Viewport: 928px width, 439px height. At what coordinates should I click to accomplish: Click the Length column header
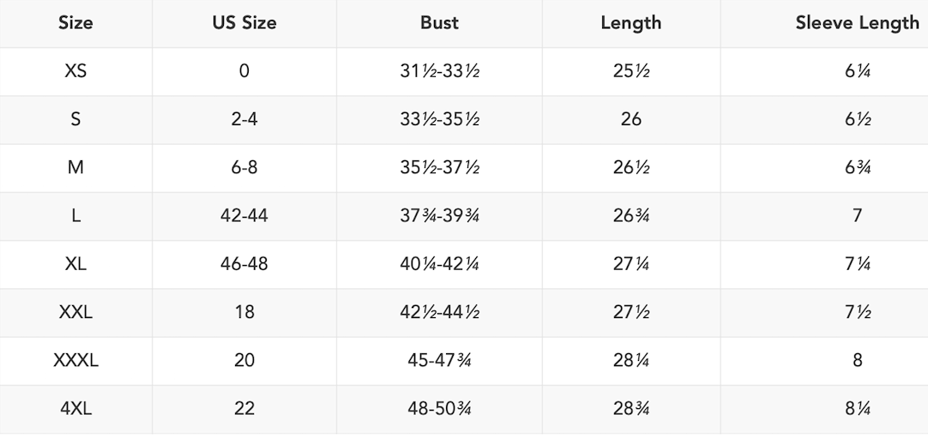630,23
